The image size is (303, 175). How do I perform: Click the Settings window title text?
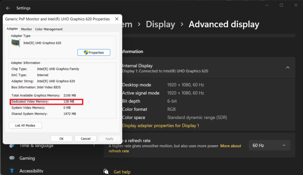pyautogui.click(x=23, y=8)
